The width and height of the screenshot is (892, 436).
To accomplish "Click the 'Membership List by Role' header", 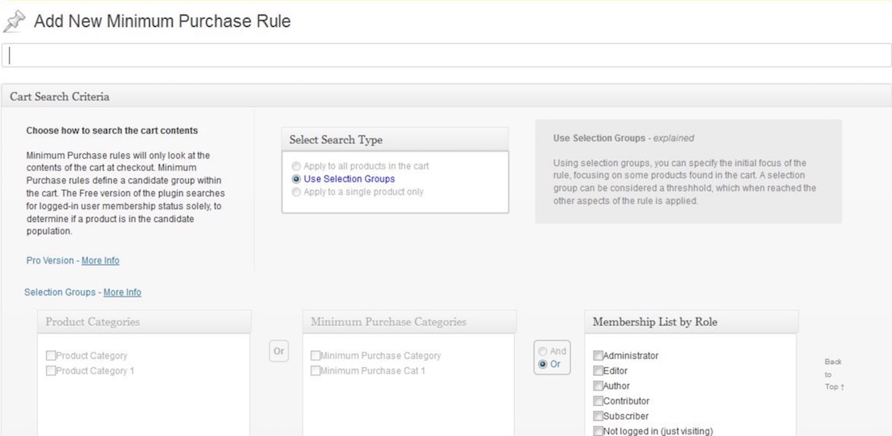I will [x=691, y=322].
